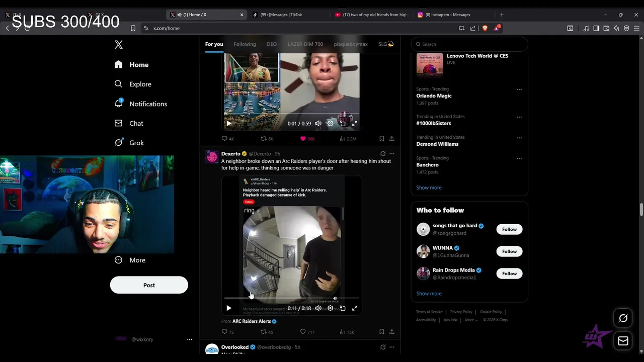Open options for #1000lbSisters trend
This screenshot has width=644, height=362.
click(x=519, y=117)
